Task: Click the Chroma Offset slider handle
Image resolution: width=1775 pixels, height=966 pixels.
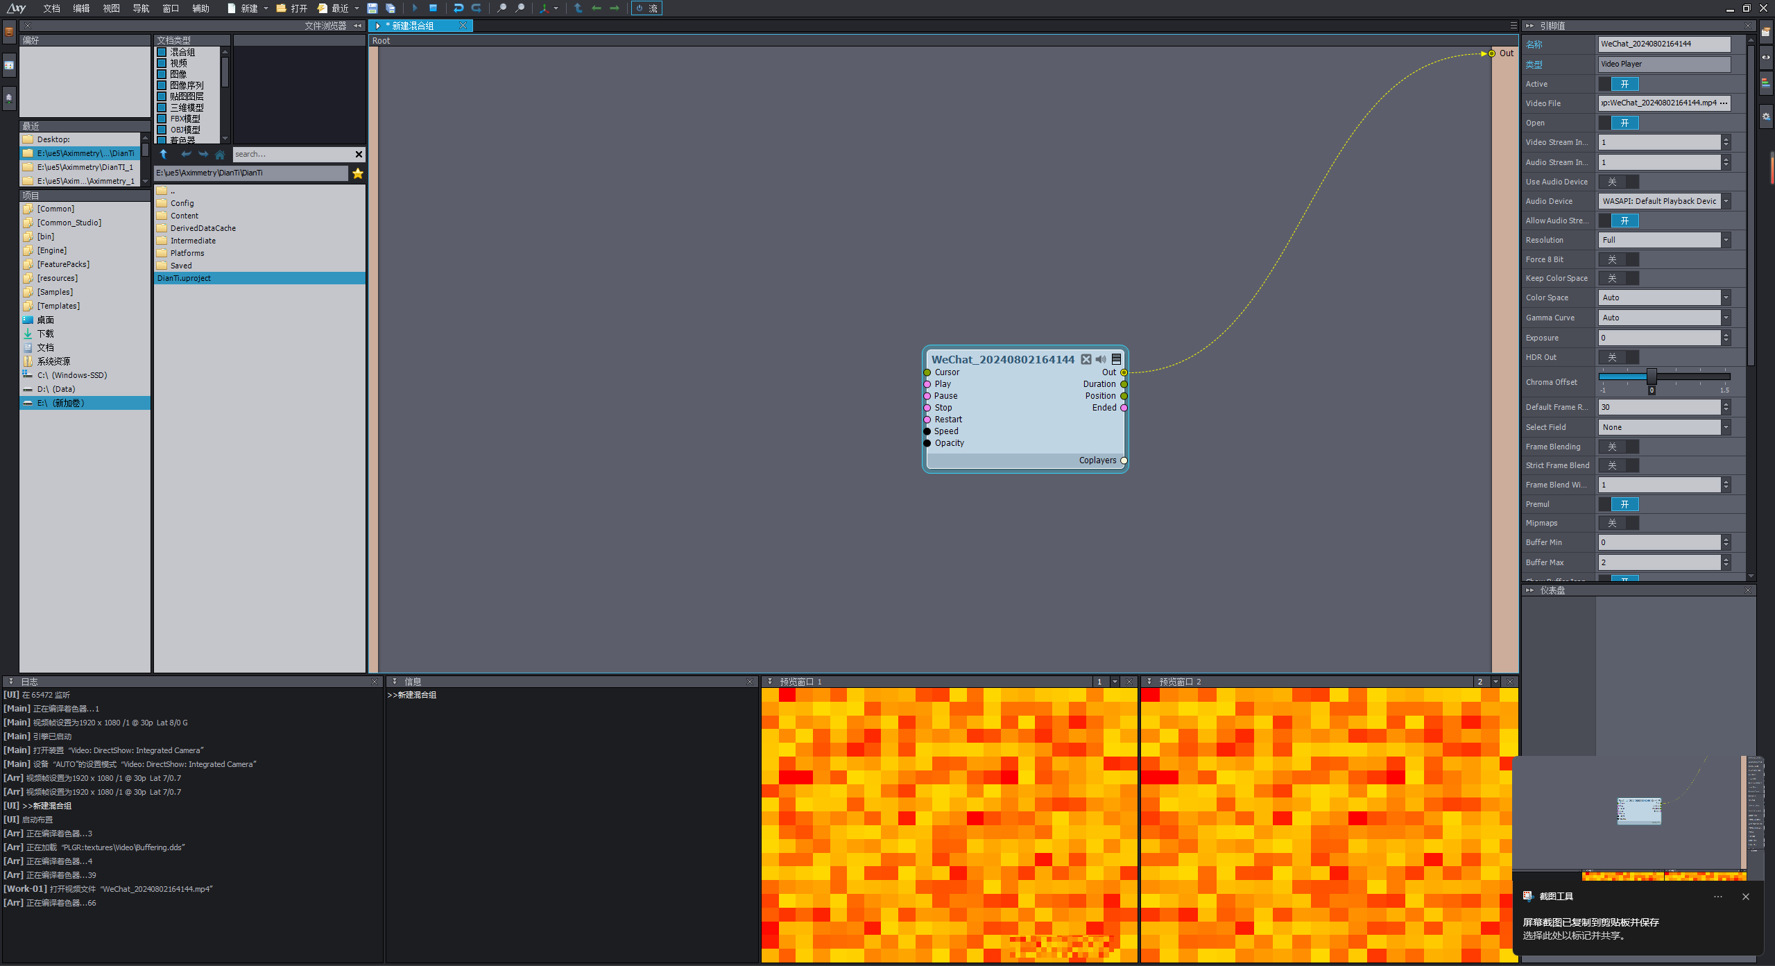Action: pos(1652,376)
